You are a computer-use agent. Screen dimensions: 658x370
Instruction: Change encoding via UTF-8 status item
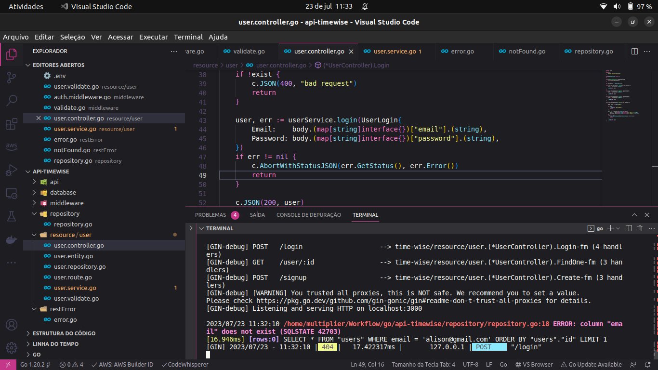coord(470,365)
